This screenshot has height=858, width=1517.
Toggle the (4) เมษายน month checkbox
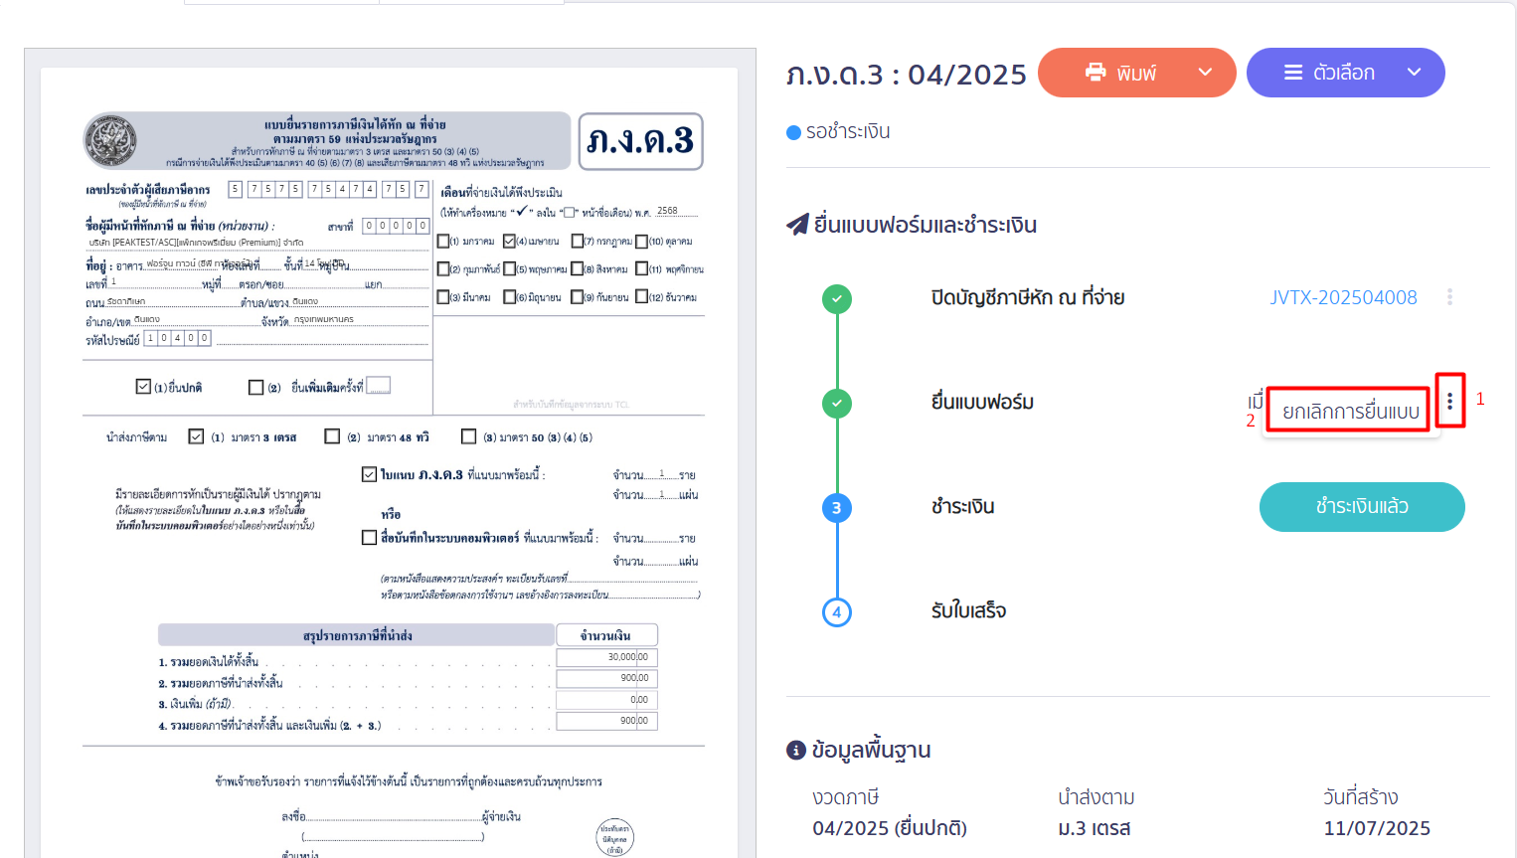click(x=509, y=241)
